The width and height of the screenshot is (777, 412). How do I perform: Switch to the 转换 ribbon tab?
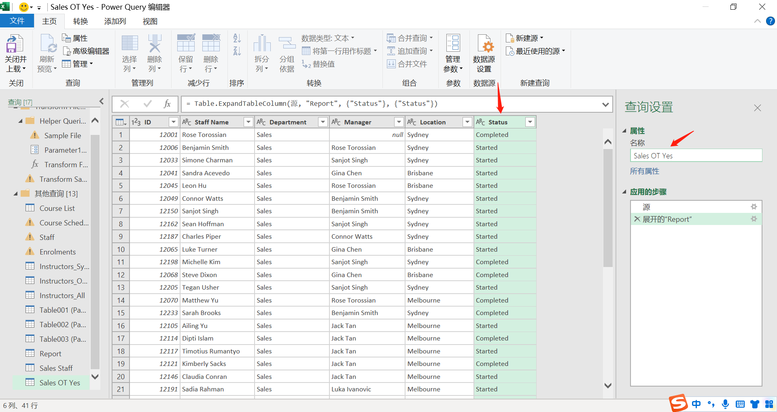[80, 21]
